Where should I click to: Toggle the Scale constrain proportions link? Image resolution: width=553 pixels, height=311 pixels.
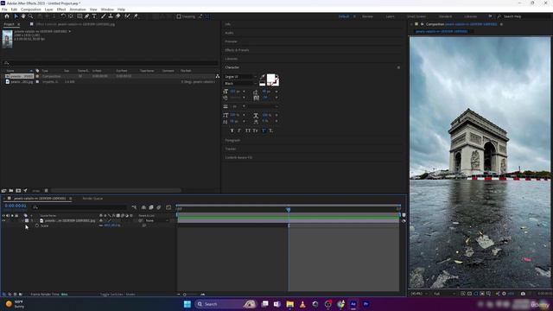point(101,225)
